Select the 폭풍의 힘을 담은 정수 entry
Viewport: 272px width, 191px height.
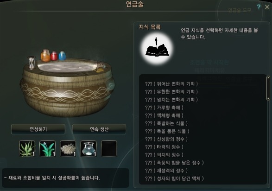pyautogui.click(x=174, y=163)
